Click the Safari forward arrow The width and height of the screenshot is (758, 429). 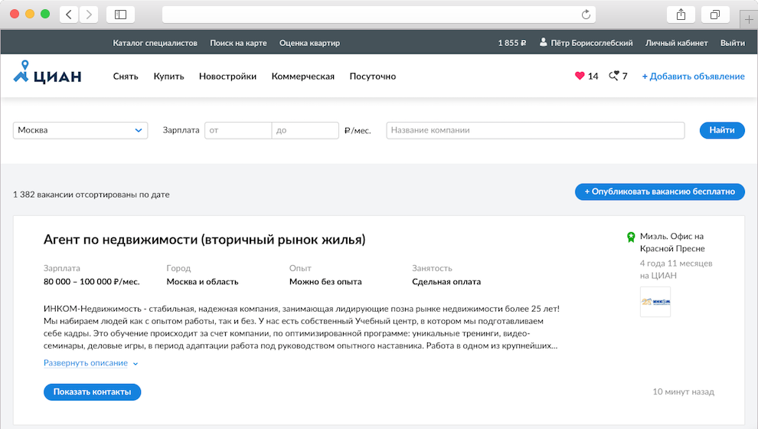click(x=89, y=15)
